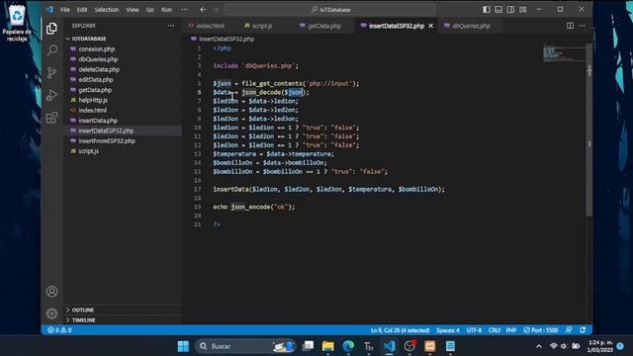Click the Spaces: 4 indentation setting
Viewport: 633px width, 356px height.
click(448, 329)
